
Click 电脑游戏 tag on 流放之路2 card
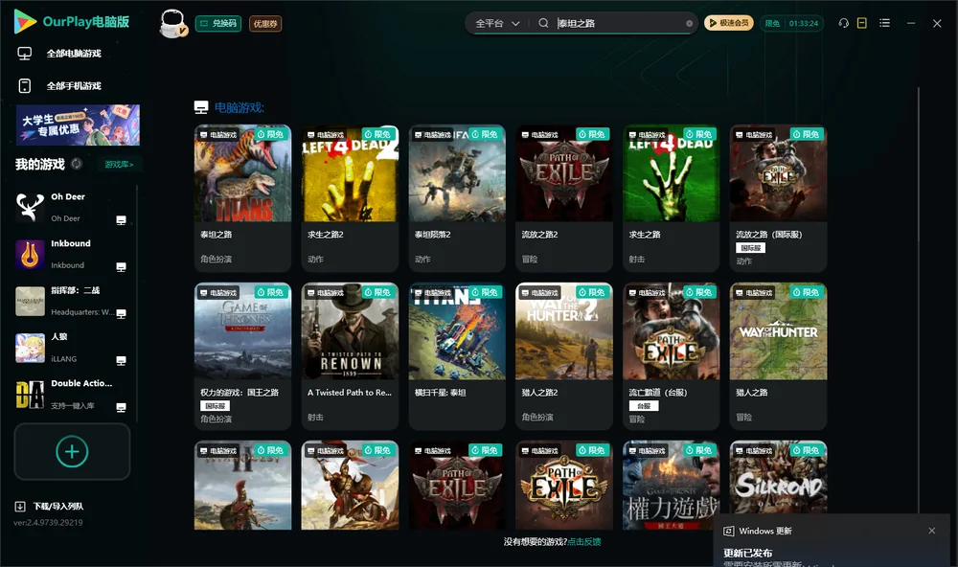pyautogui.click(x=540, y=134)
